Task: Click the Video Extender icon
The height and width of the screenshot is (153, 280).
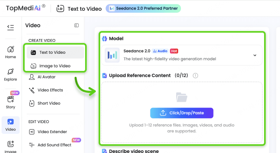Action: click(x=31, y=132)
